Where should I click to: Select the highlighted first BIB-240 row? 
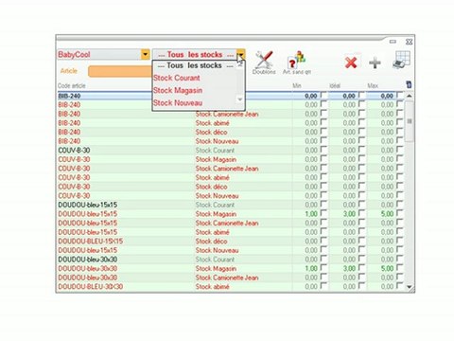[x=231, y=96]
